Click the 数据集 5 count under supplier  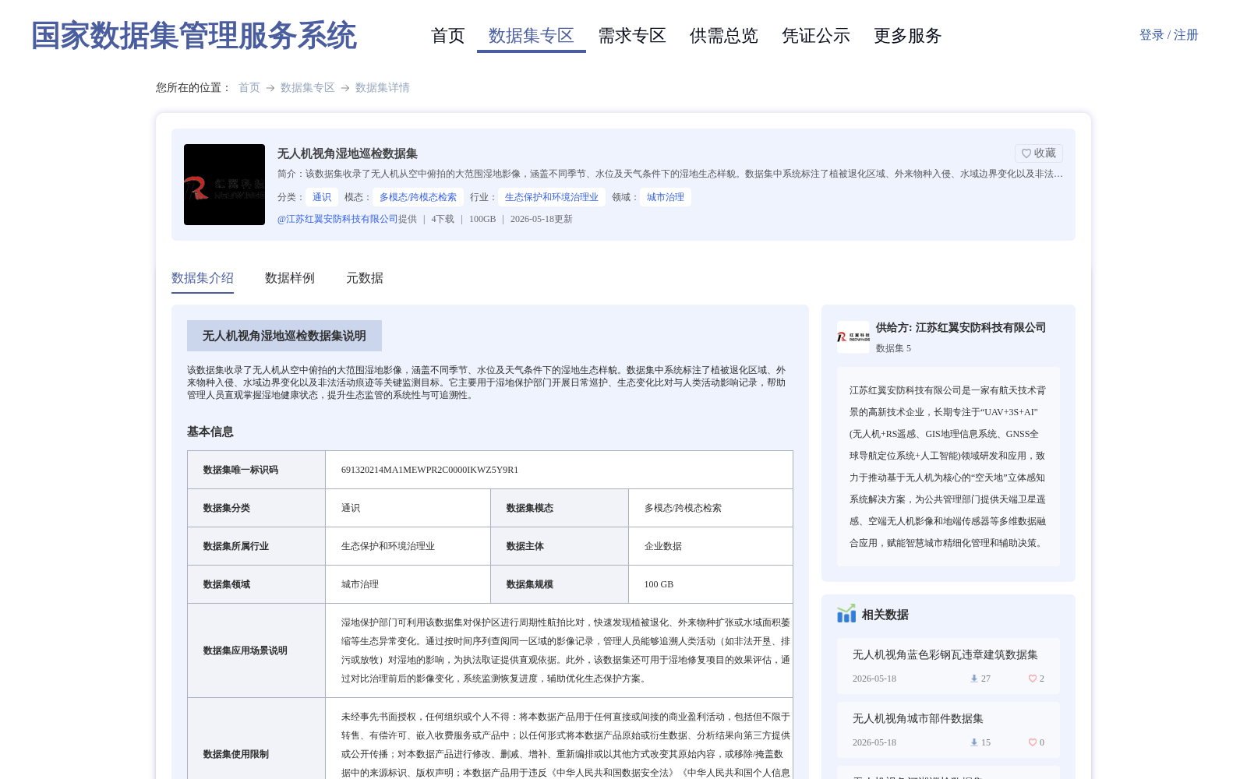pyautogui.click(x=893, y=348)
